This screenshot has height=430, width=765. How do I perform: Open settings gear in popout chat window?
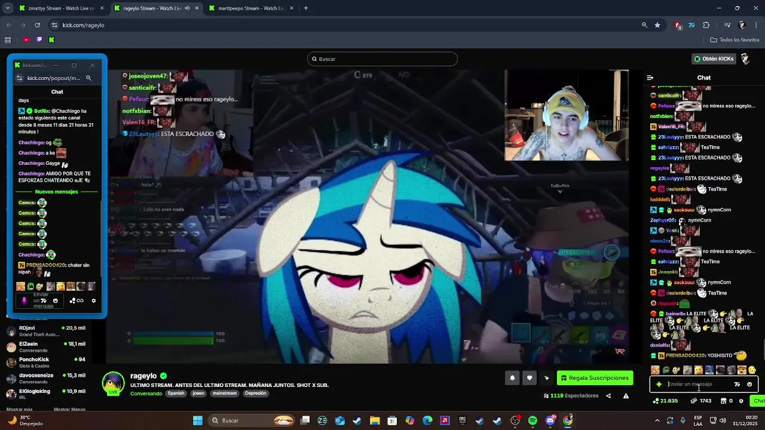(93, 301)
